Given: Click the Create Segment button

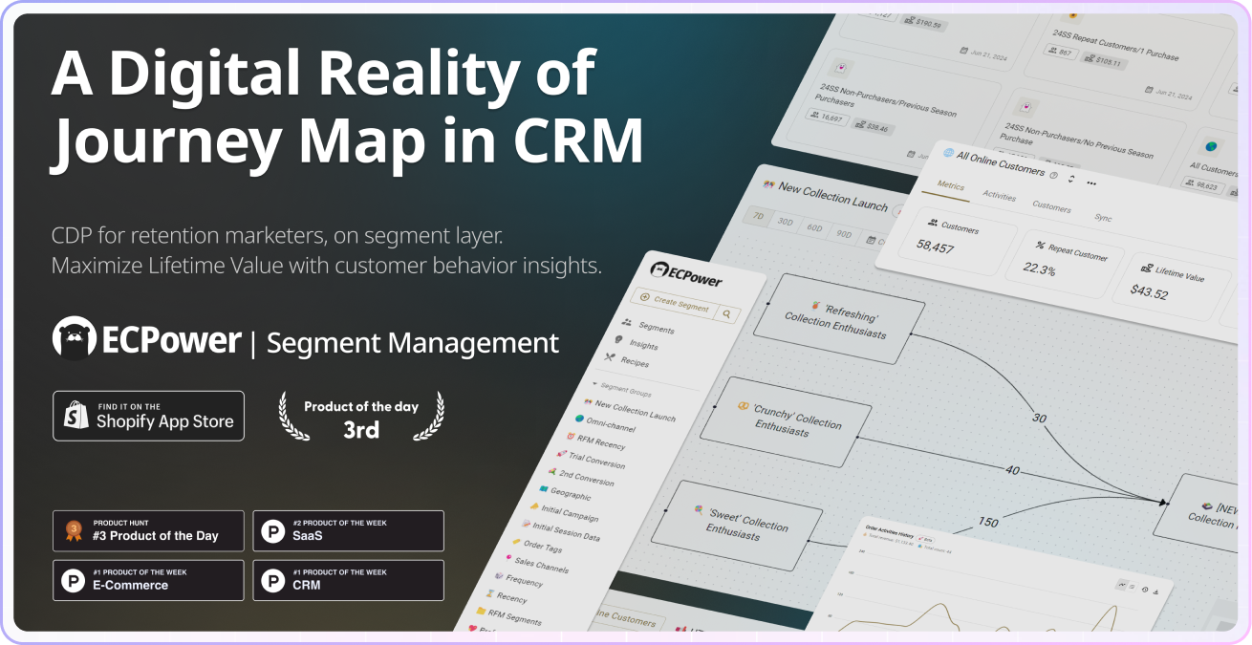Looking at the screenshot, I should [676, 304].
